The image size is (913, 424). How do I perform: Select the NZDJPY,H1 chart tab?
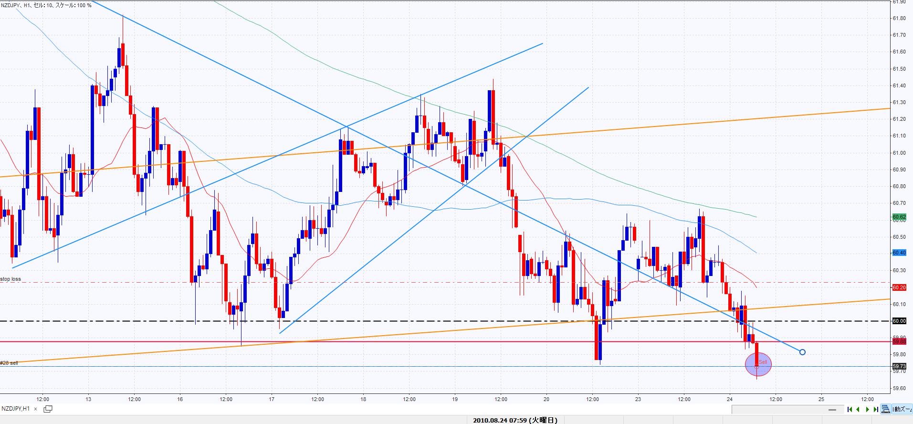click(16, 409)
